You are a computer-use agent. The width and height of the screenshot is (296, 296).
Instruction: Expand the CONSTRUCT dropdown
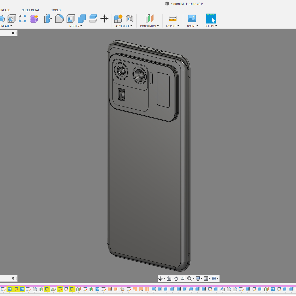pyautogui.click(x=149, y=26)
